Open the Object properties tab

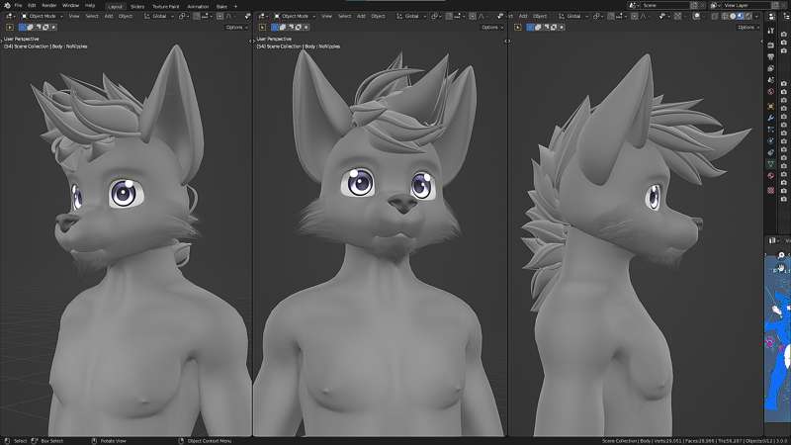pos(771,106)
